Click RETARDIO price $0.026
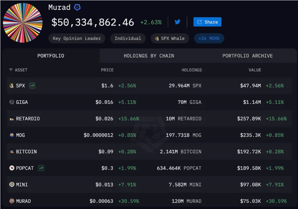This screenshot has width=298, height=209. point(104,119)
